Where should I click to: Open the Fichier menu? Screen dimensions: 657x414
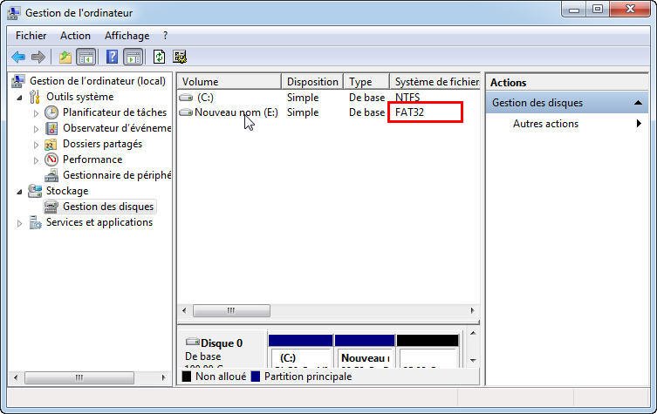pos(31,36)
